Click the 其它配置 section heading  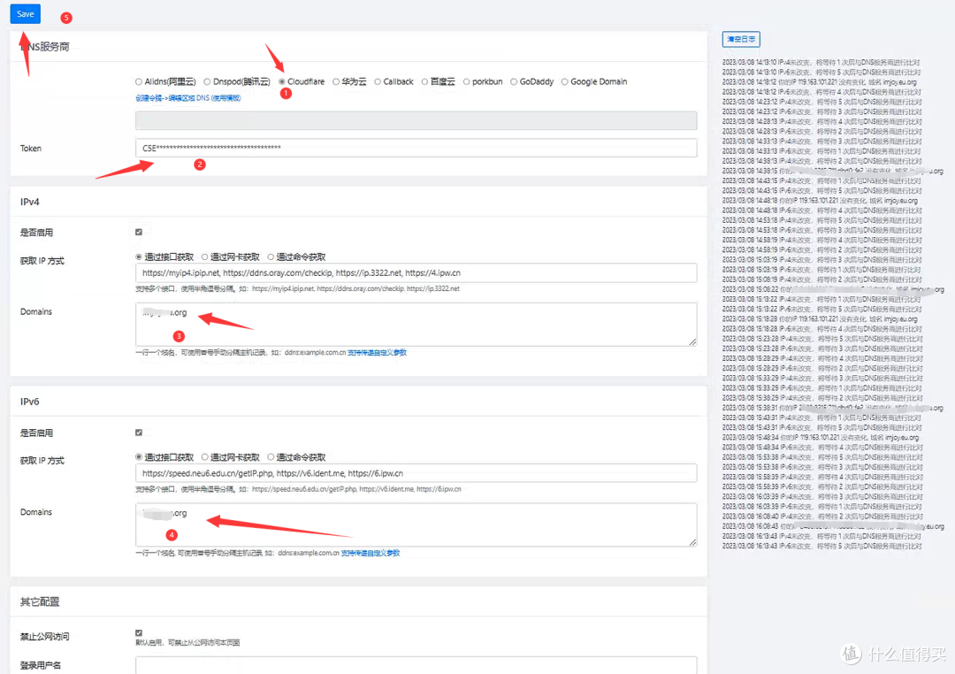pyautogui.click(x=40, y=602)
